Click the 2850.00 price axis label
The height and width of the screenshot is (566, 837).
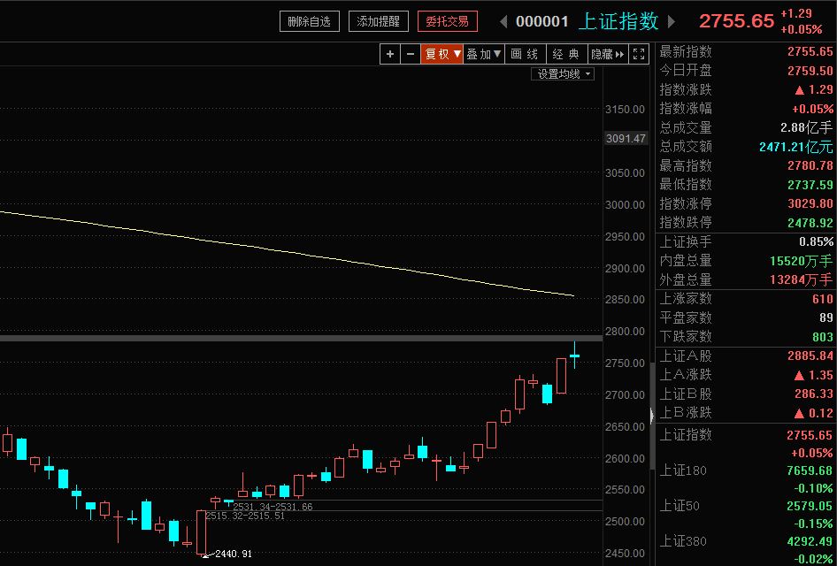click(x=625, y=299)
